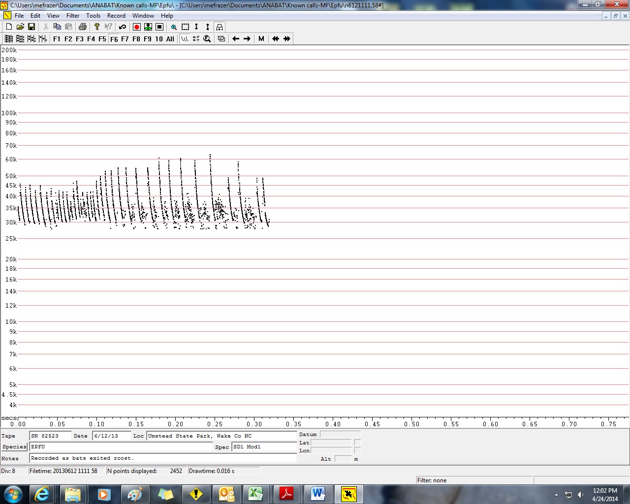Jump ahead with the double right arrow

287,38
